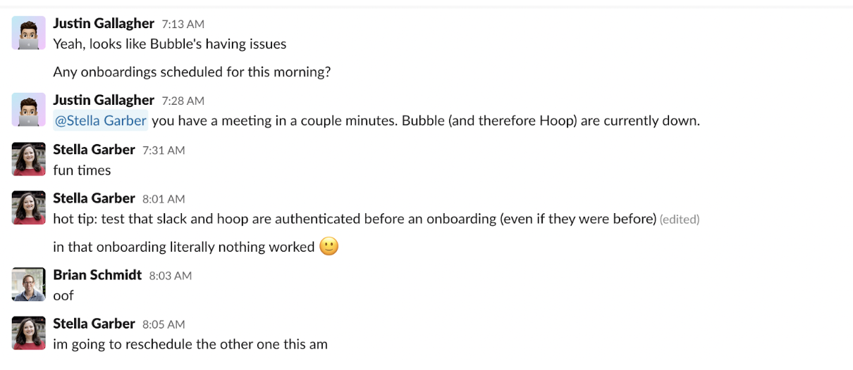Open the 8:03 AM timestamp on 'oof'
Screen dimensions: 853x370
[x=171, y=276]
